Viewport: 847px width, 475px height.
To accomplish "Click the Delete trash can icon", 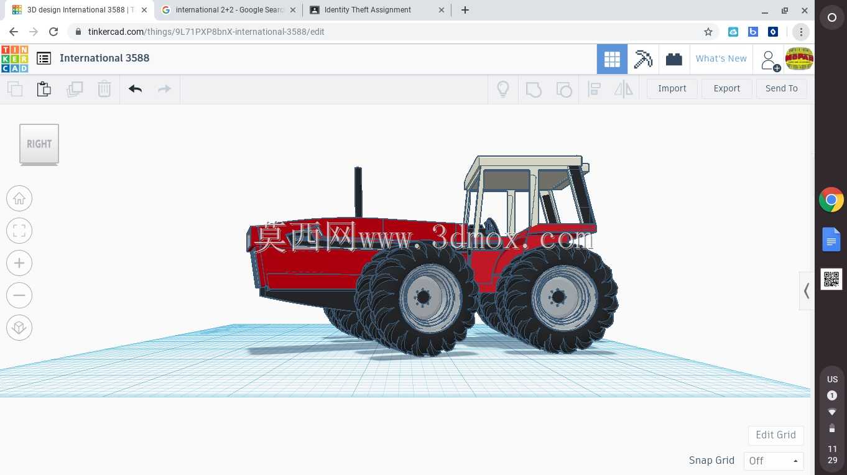I will click(x=104, y=89).
